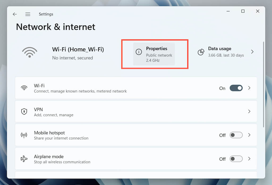Click the VPN shield icon
Image resolution: width=272 pixels, height=185 pixels.
tap(24, 112)
